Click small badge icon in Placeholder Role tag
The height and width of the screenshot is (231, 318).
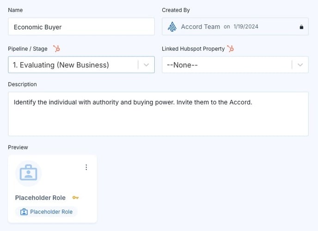24,212
